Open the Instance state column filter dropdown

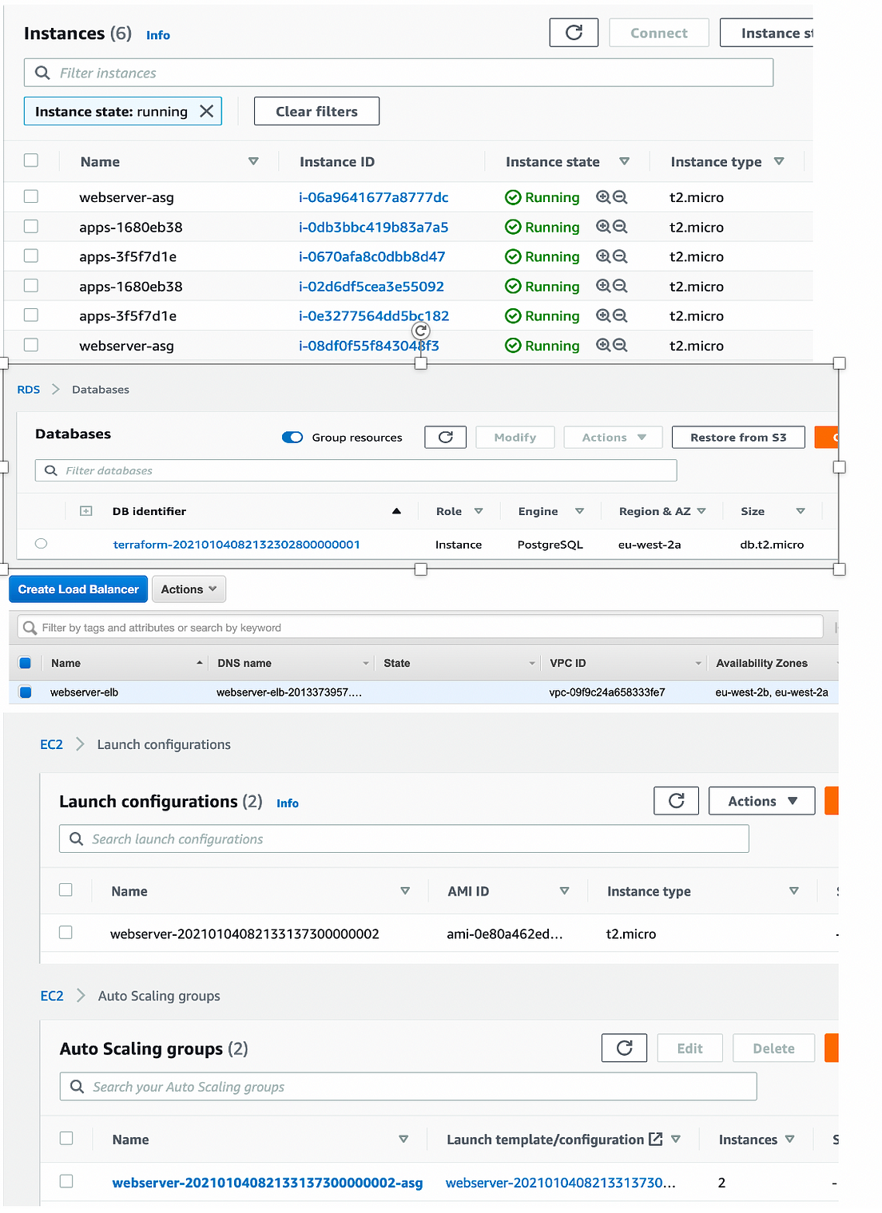[625, 161]
